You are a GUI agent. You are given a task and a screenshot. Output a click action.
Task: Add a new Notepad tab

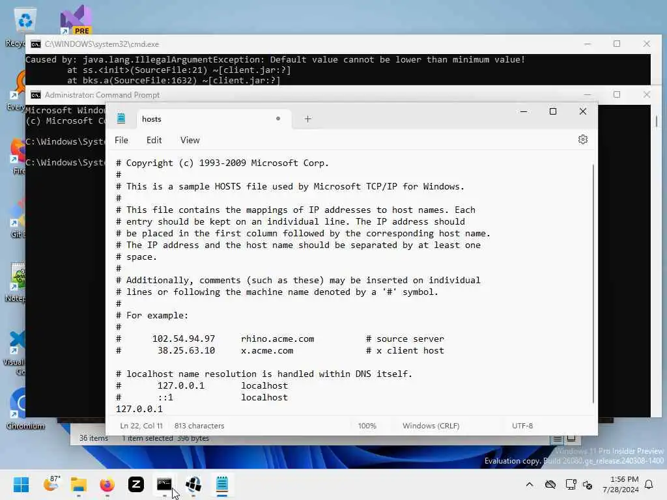pyautogui.click(x=308, y=119)
